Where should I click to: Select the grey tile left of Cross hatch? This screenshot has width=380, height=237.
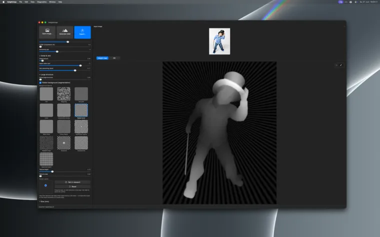pos(46,126)
